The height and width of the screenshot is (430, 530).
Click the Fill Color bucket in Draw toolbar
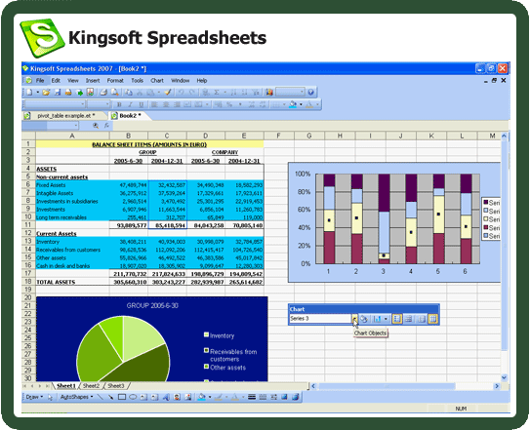202,397
